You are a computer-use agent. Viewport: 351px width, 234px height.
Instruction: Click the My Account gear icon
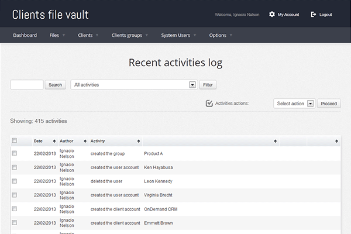point(271,14)
